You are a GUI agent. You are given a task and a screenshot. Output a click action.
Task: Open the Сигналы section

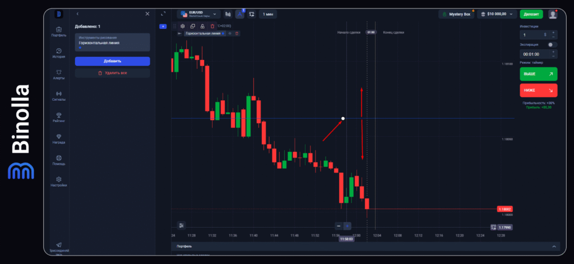[x=59, y=95]
